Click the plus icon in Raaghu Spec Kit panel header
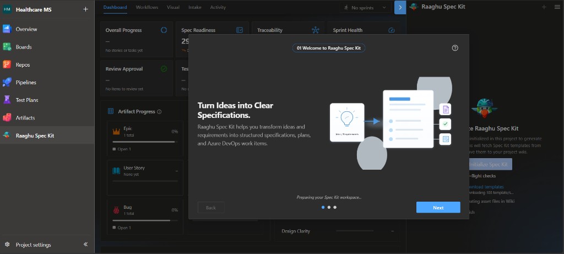 tap(544, 7)
